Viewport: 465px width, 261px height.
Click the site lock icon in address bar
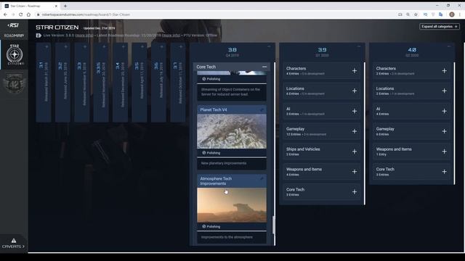point(38,14)
